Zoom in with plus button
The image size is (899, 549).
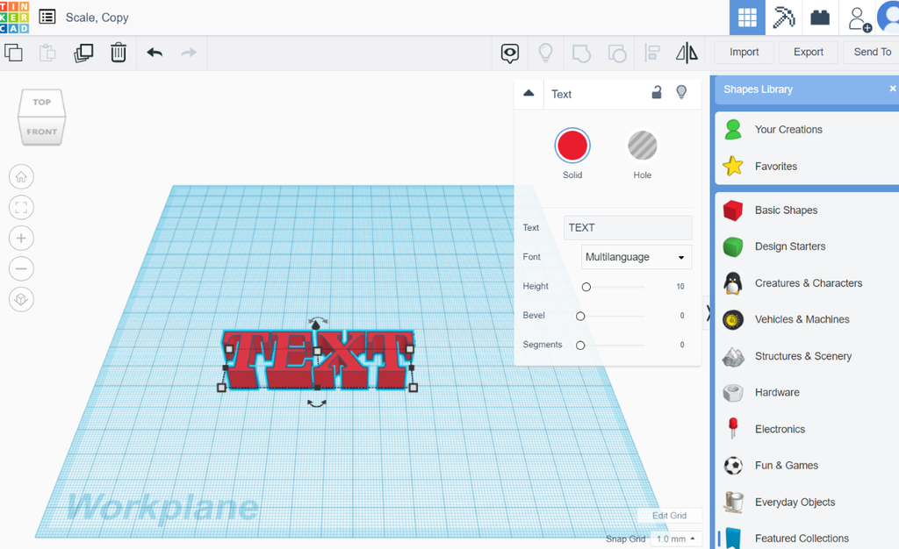21,239
